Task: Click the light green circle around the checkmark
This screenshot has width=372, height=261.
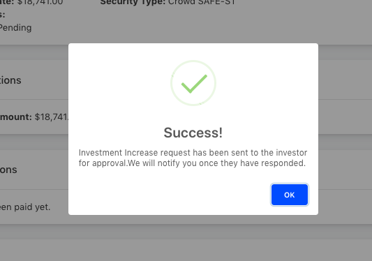Action: point(193,83)
